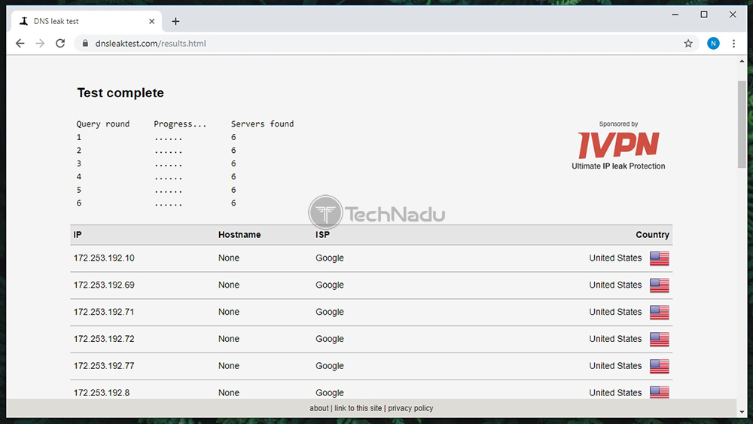Click US flag in 172.253.192.69 row
The width and height of the screenshot is (753, 424).
tap(660, 285)
